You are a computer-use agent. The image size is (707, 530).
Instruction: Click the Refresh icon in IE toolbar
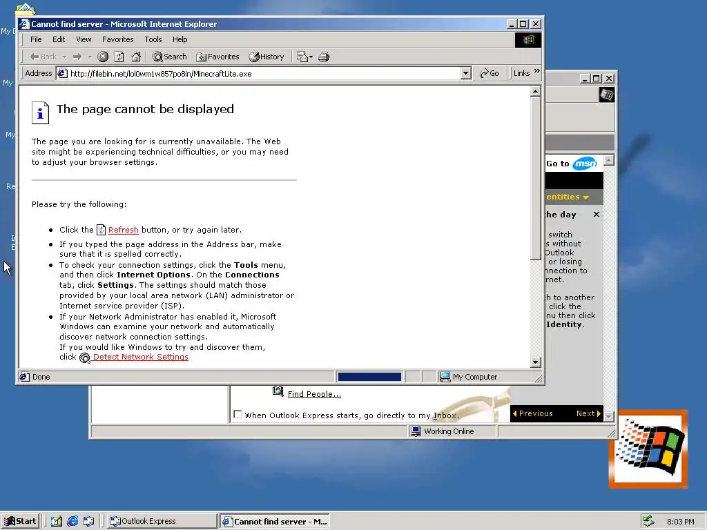click(119, 57)
